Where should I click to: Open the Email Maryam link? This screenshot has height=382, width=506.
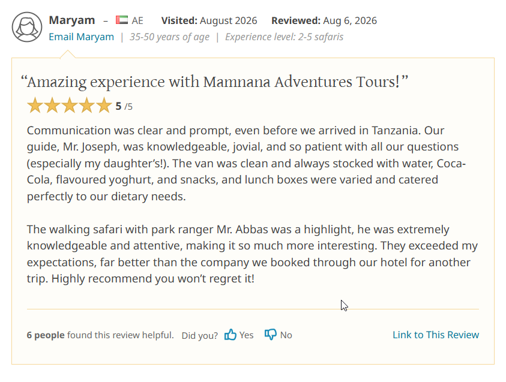[81, 37]
